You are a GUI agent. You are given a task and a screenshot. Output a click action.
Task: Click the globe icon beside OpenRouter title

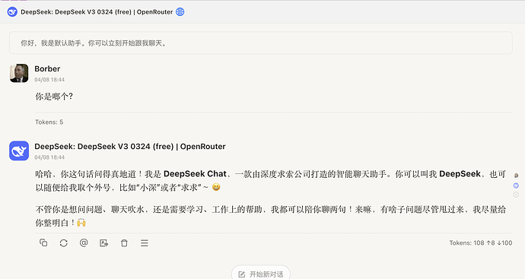(x=180, y=11)
